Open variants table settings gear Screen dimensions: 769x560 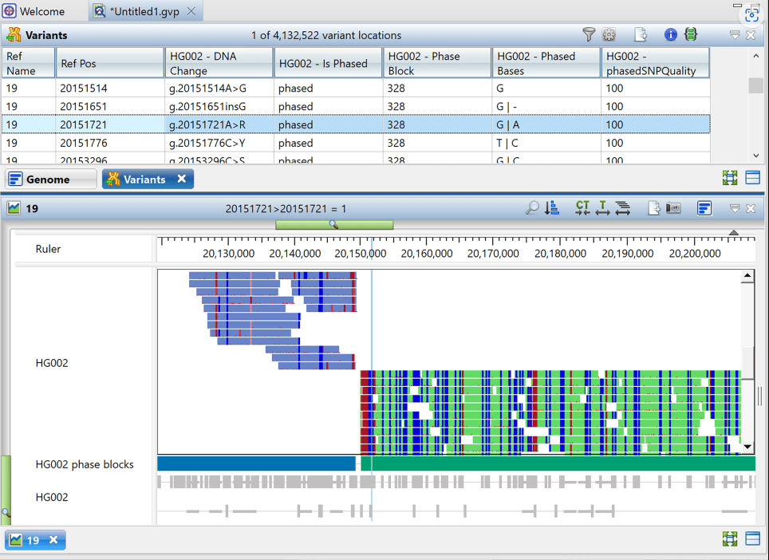tap(609, 34)
